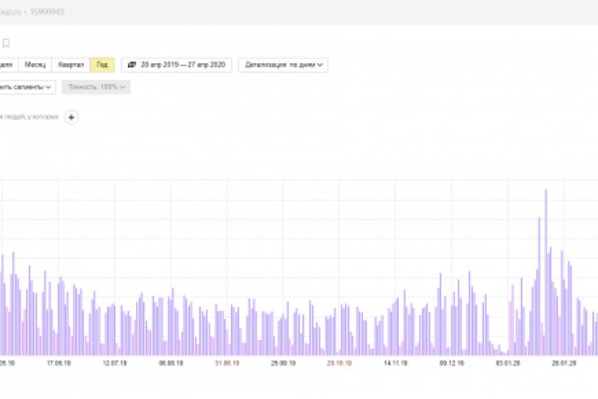The image size is (598, 399).
Task: Click the red 20.10.19 axis date label
Action: pyautogui.click(x=340, y=363)
